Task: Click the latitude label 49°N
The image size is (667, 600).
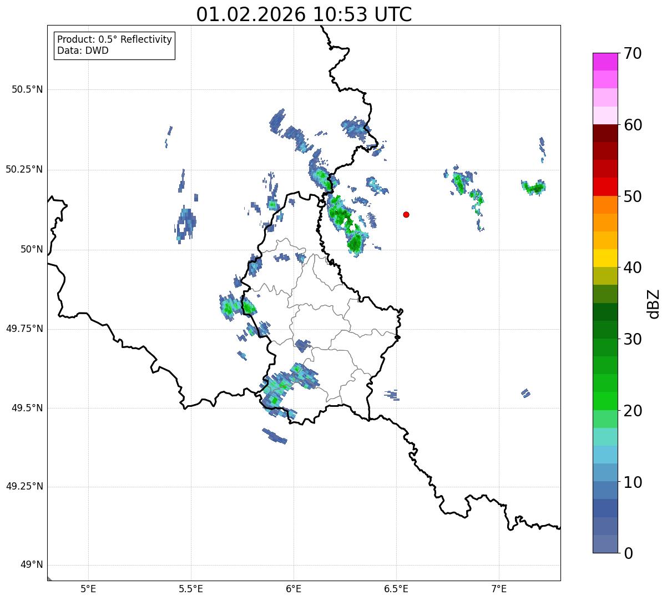Action: coord(32,565)
